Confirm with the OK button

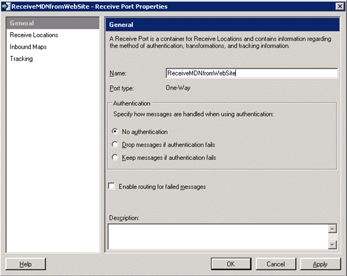click(231, 264)
